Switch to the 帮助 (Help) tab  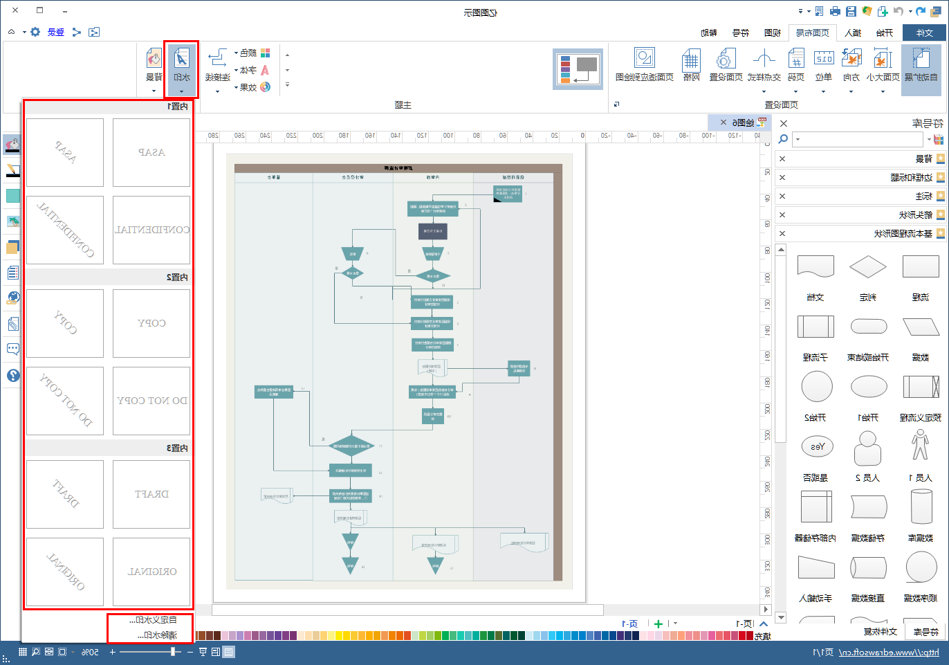point(708,33)
